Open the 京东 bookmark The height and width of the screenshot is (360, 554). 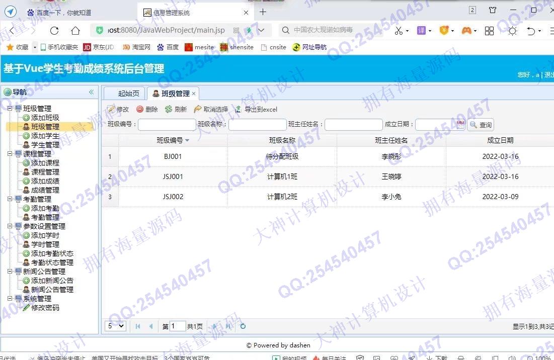(x=99, y=47)
